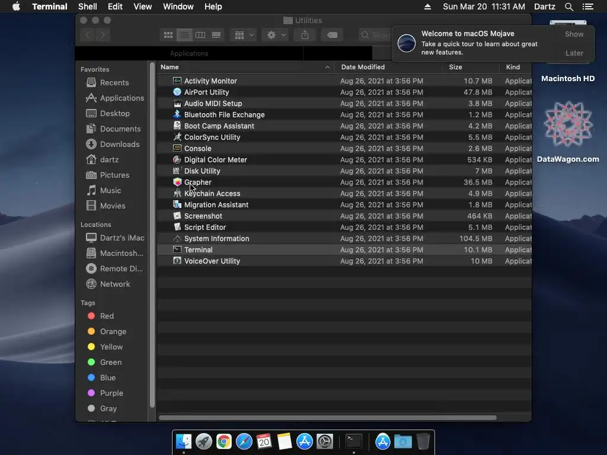Select Boot Camp Assistant icon

coord(177,126)
